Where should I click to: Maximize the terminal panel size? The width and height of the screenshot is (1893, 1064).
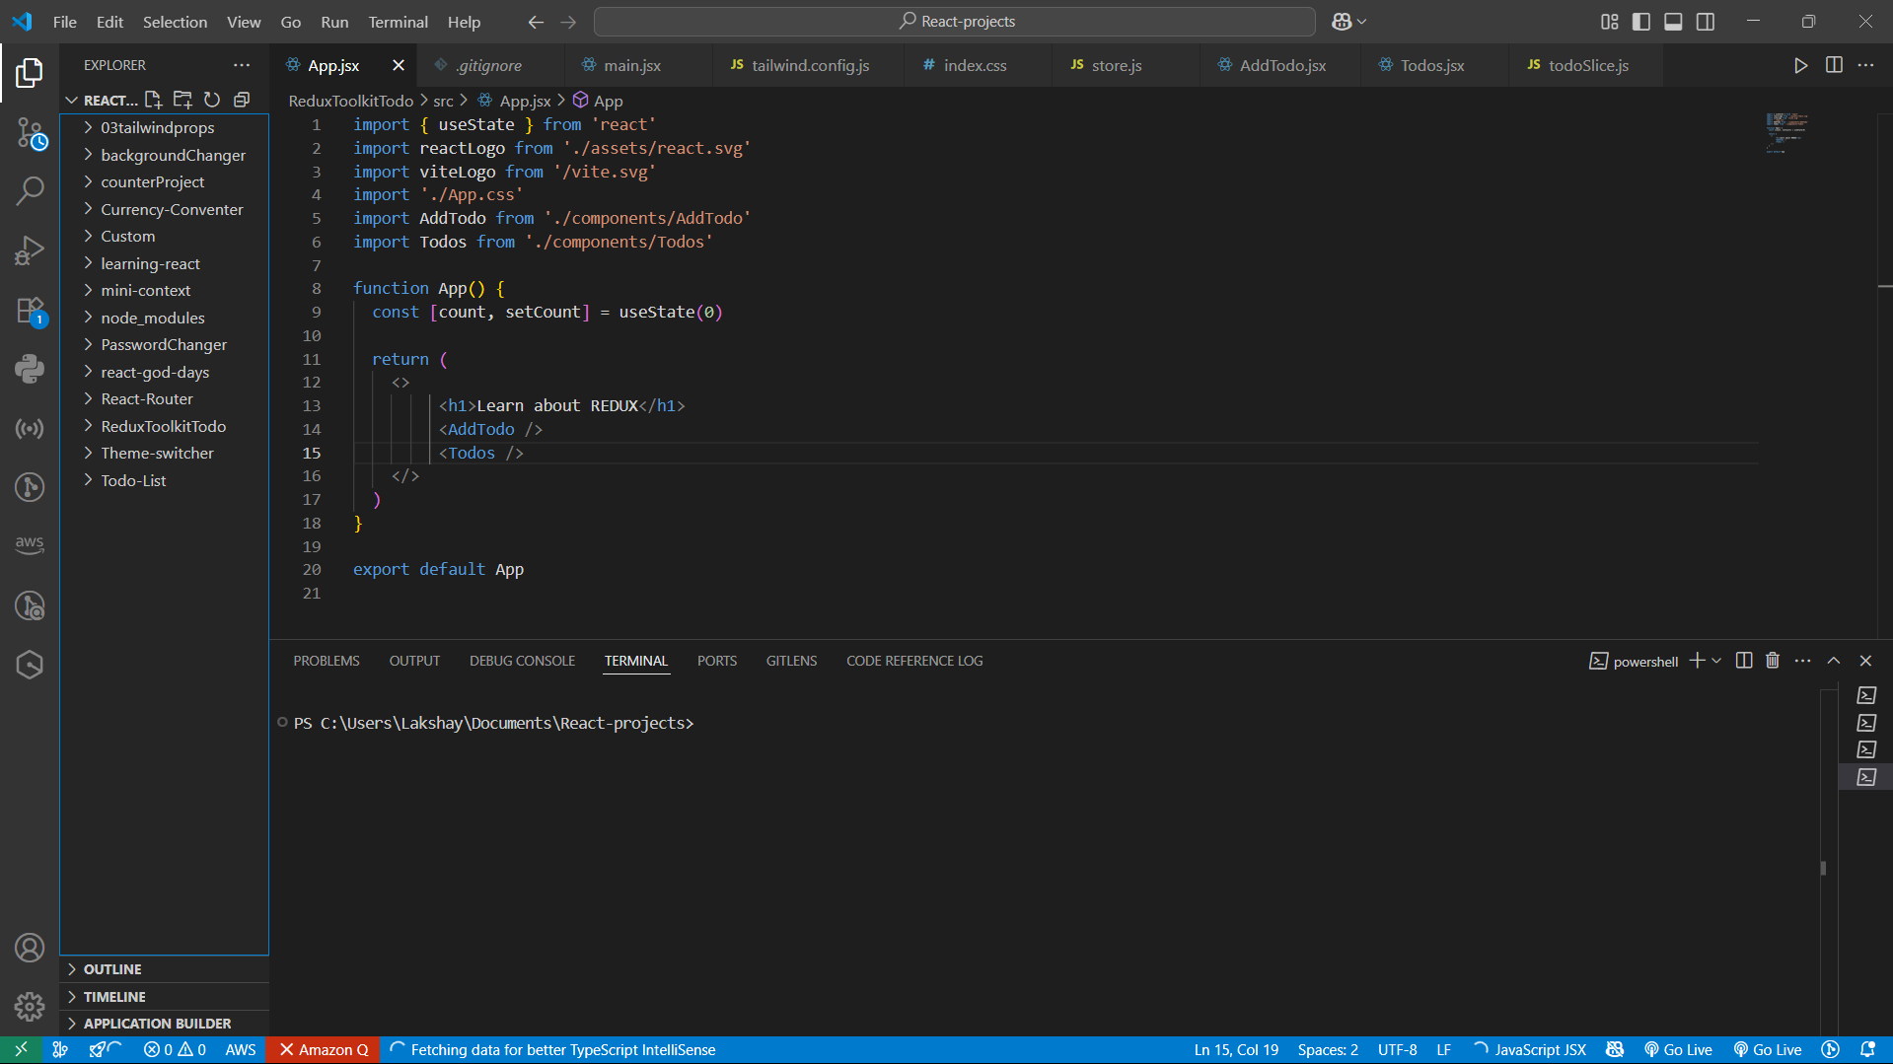click(x=1834, y=661)
